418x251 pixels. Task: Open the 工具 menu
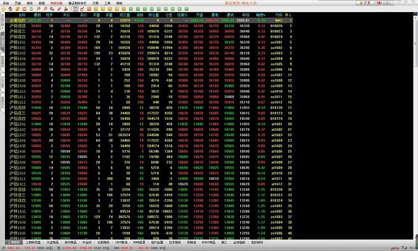[x=107, y=3]
